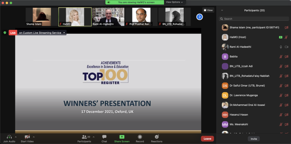Image resolution: width=291 pixels, height=144 pixels.
Task: Expand audio options caret beside Join Audio
Action: coord(16,137)
